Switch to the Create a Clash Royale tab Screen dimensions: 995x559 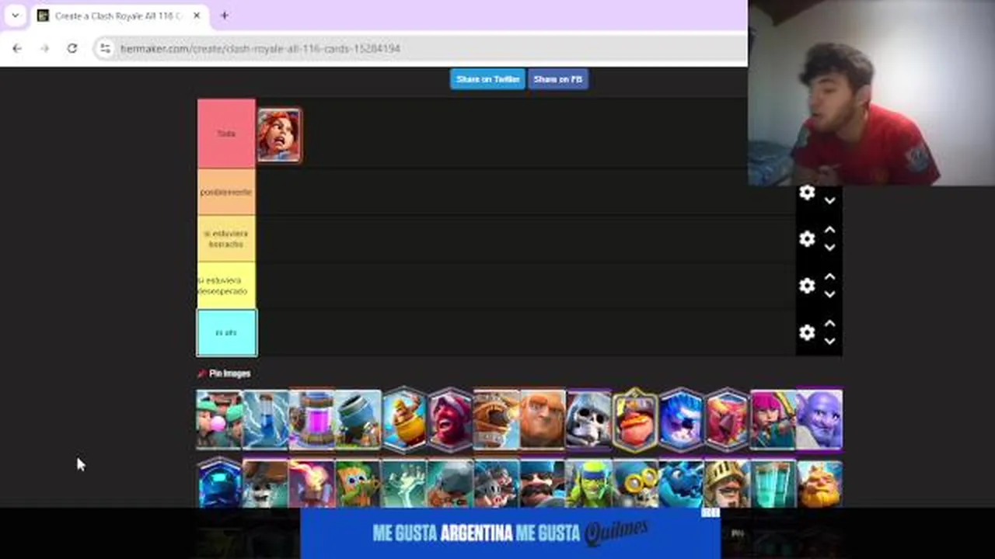(x=118, y=16)
